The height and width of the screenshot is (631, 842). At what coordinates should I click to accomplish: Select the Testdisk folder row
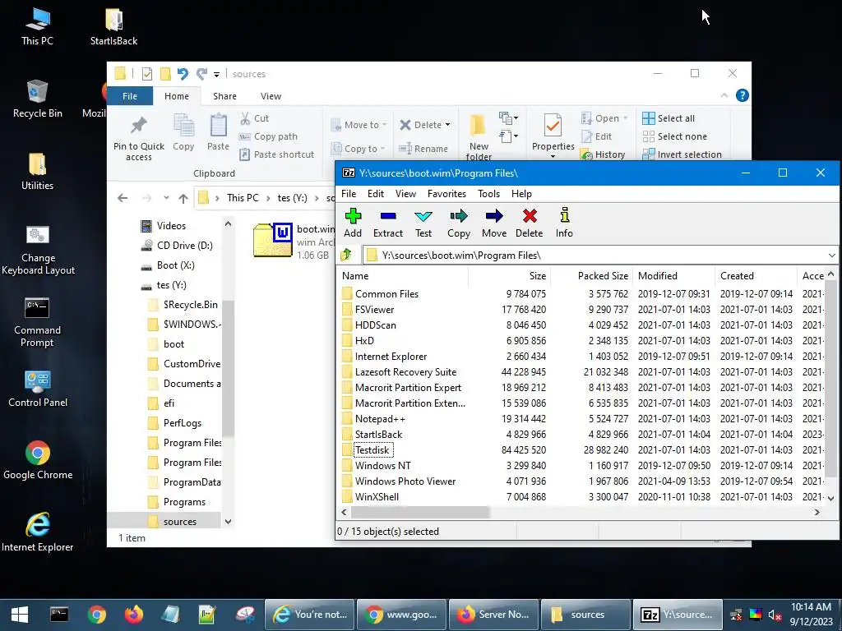pyautogui.click(x=582, y=449)
